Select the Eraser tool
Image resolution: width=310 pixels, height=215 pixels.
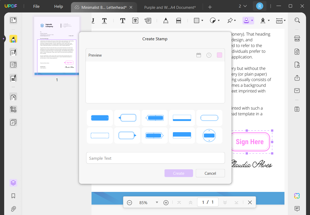[179, 21]
